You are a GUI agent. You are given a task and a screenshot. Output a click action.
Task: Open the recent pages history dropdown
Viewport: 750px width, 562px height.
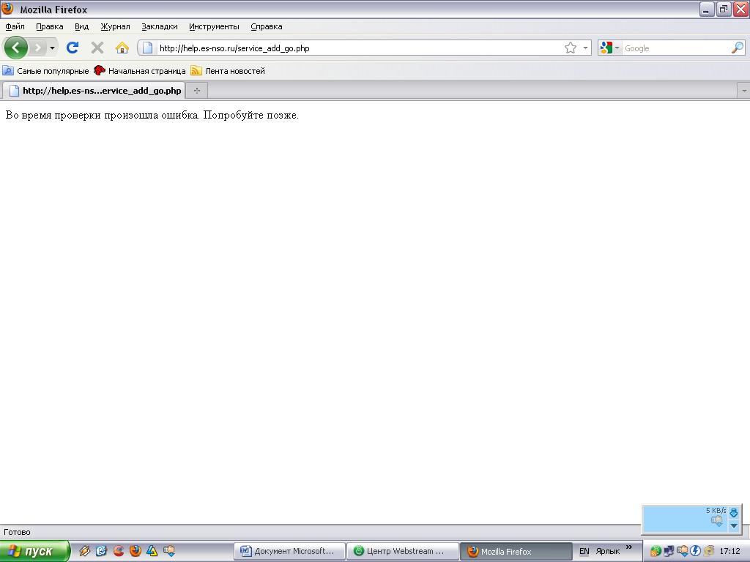pyautogui.click(x=52, y=48)
